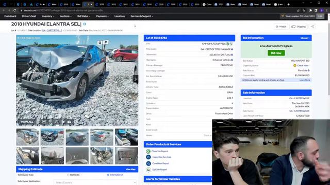Open the browser profile avatar icon

point(321,10)
